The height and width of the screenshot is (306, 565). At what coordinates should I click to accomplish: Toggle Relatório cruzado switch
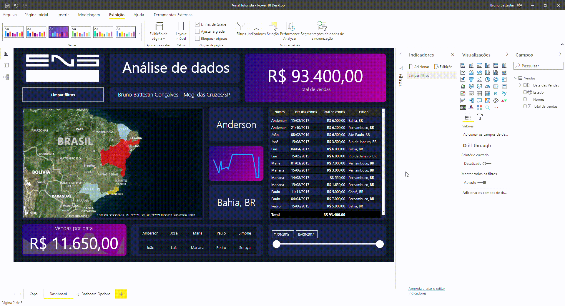pos(487,164)
